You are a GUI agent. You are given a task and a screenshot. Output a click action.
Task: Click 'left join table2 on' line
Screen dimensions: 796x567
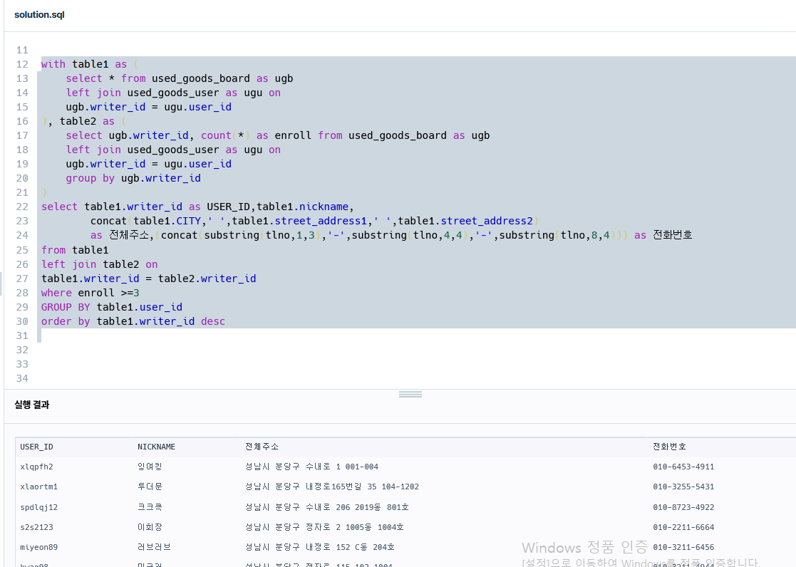100,264
